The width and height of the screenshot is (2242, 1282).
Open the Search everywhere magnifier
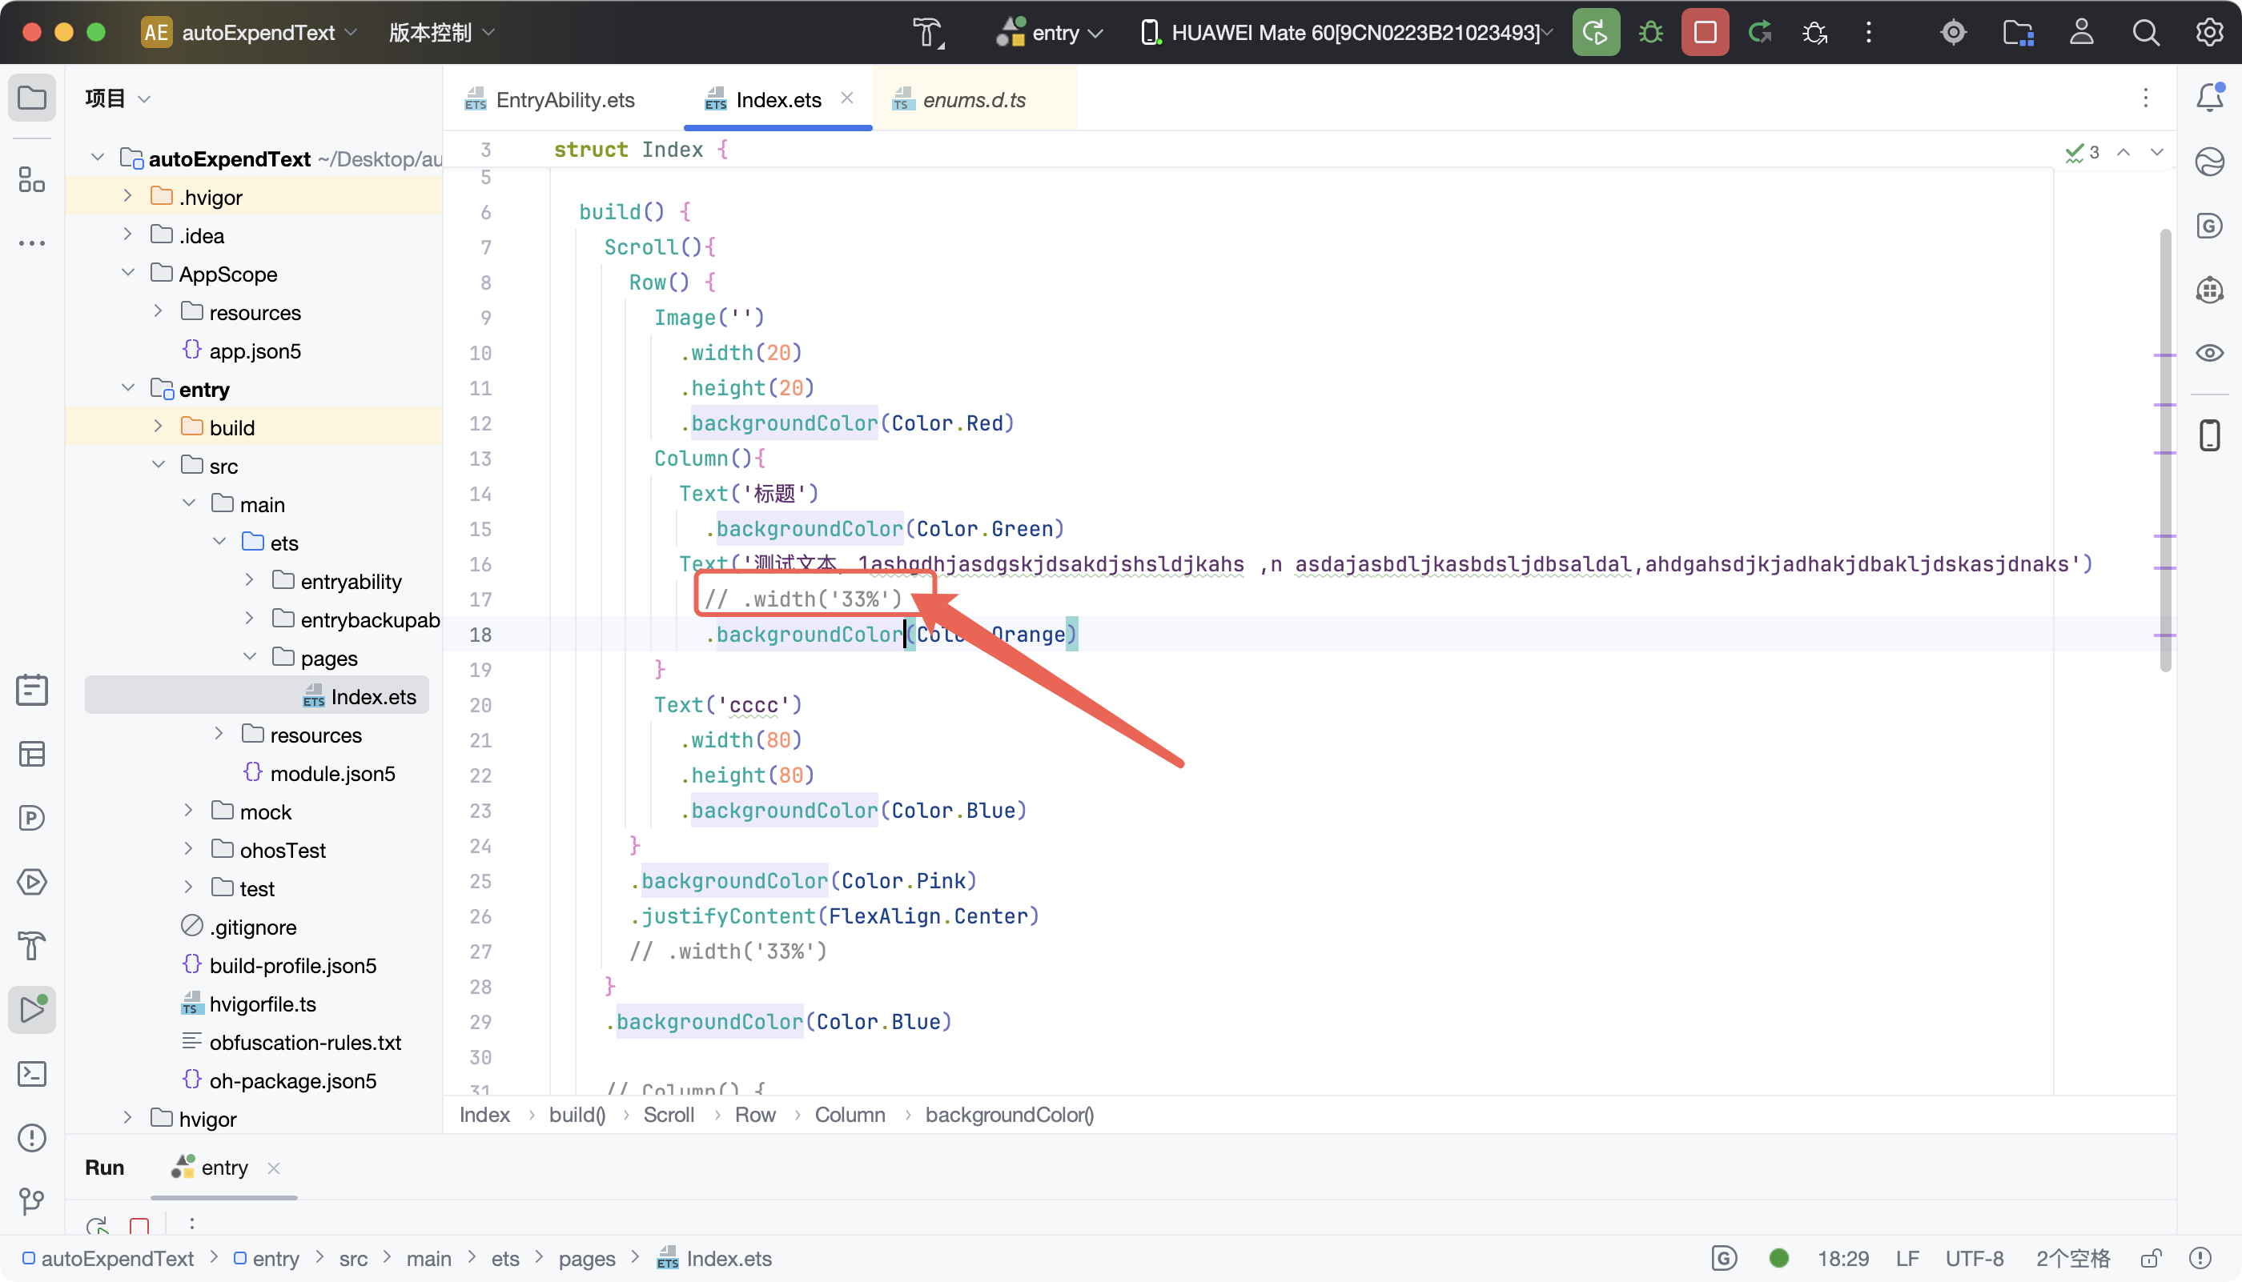click(2145, 33)
